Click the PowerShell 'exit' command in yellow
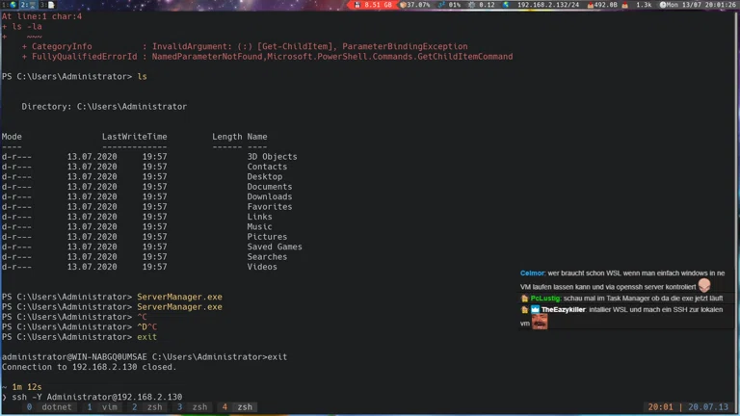The width and height of the screenshot is (740, 416). 146,337
